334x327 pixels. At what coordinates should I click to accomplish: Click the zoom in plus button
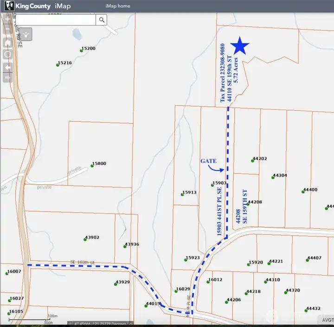[8, 19]
